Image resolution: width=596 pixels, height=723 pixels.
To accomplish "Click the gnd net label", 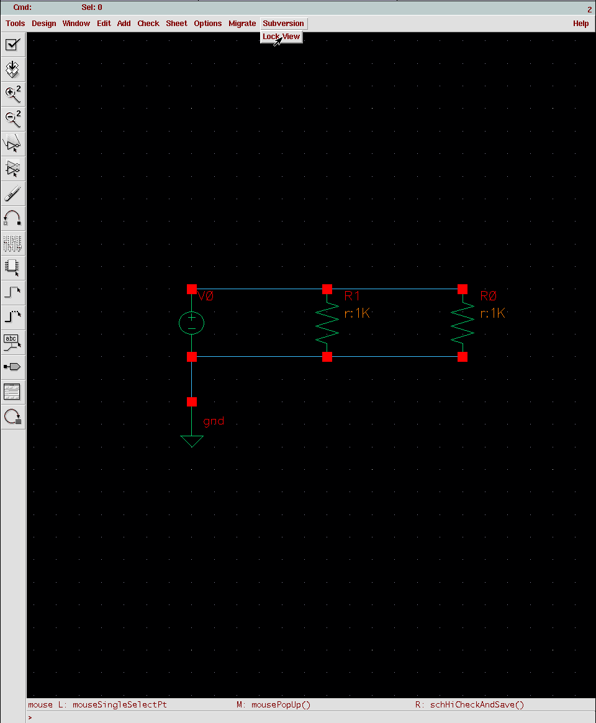I will pyautogui.click(x=214, y=421).
